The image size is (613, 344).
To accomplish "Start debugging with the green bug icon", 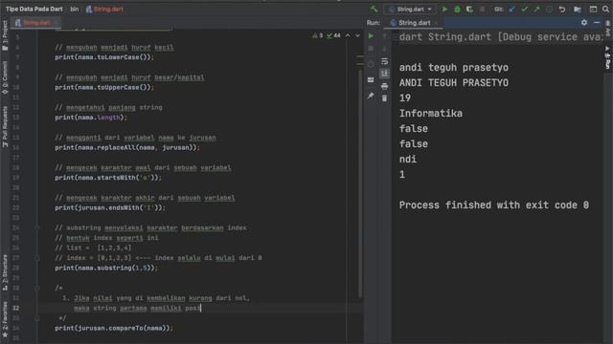I will 457,9.
